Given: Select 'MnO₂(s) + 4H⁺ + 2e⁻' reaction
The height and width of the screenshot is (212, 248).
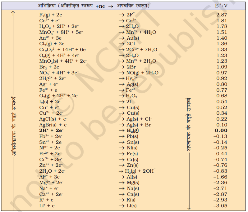Looking at the screenshot, I should click(63, 61).
